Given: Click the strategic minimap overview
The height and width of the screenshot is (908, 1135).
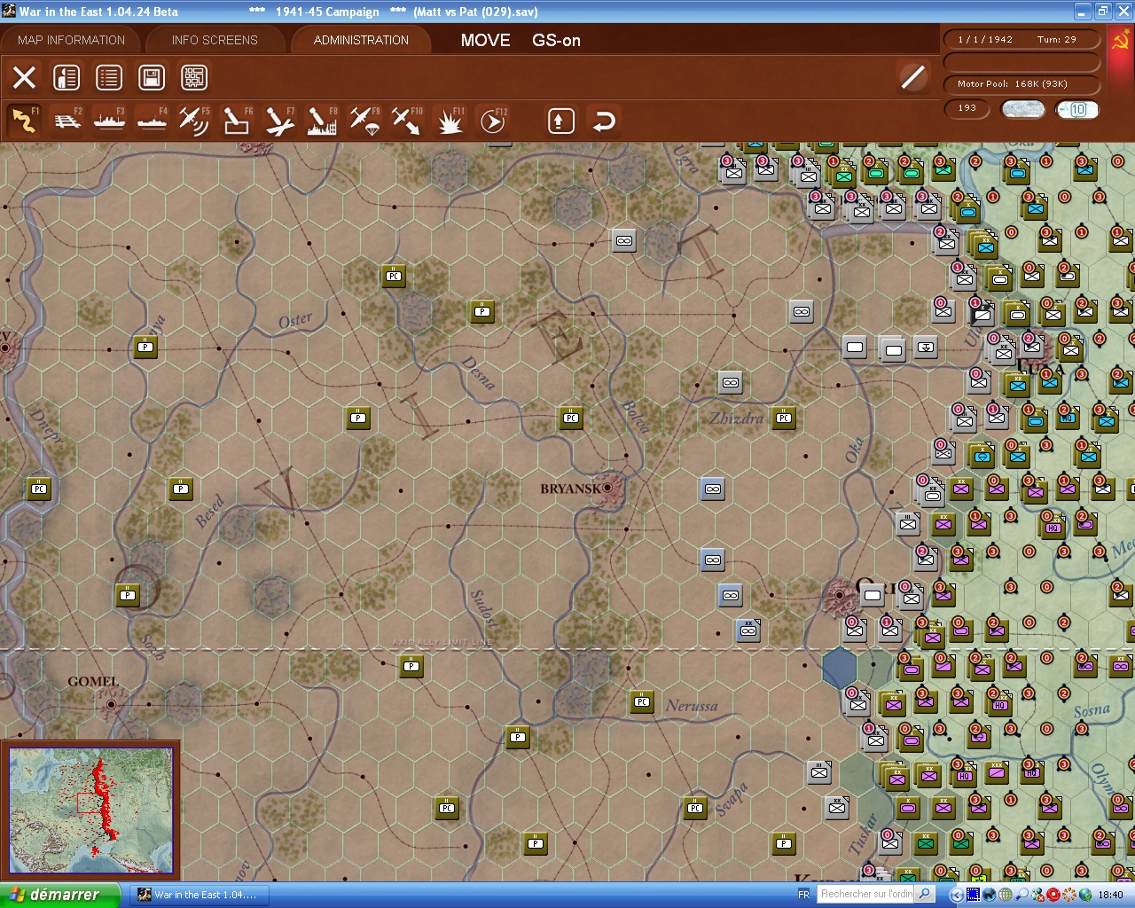Looking at the screenshot, I should (90, 811).
